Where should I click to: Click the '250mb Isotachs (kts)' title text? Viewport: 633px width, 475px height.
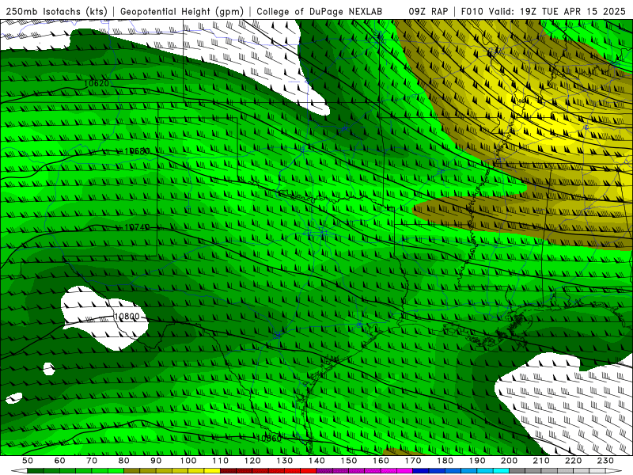(56, 12)
